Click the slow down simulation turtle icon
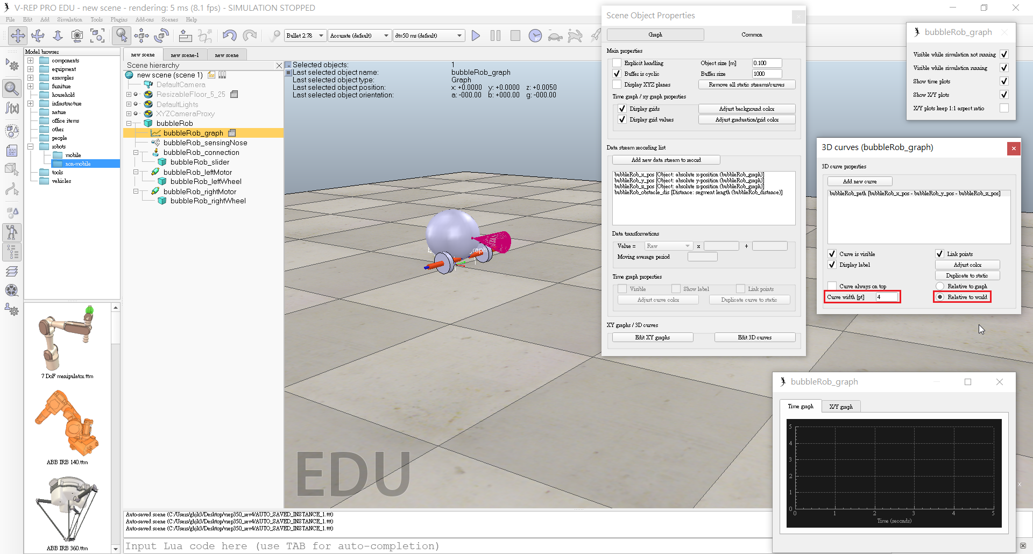This screenshot has height=554, width=1033. click(x=555, y=36)
